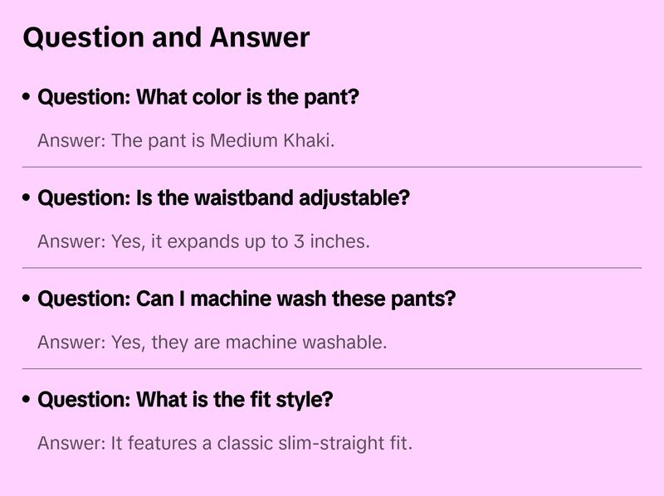
Task: Click the classic slim-straight fit answer text
Action: (x=224, y=443)
